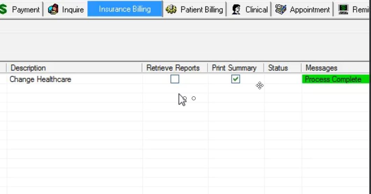Go to the Clinical tab

point(256,9)
